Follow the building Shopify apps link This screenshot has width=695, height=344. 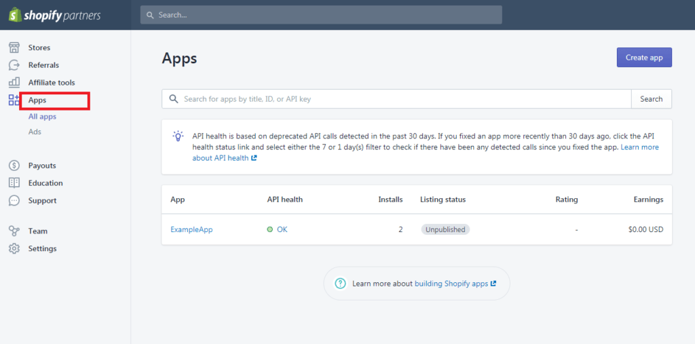coord(451,284)
